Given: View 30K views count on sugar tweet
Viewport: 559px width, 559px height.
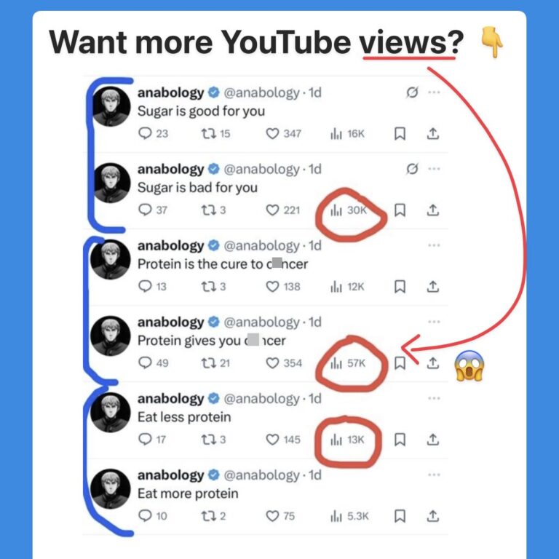Looking at the screenshot, I should coord(349,210).
